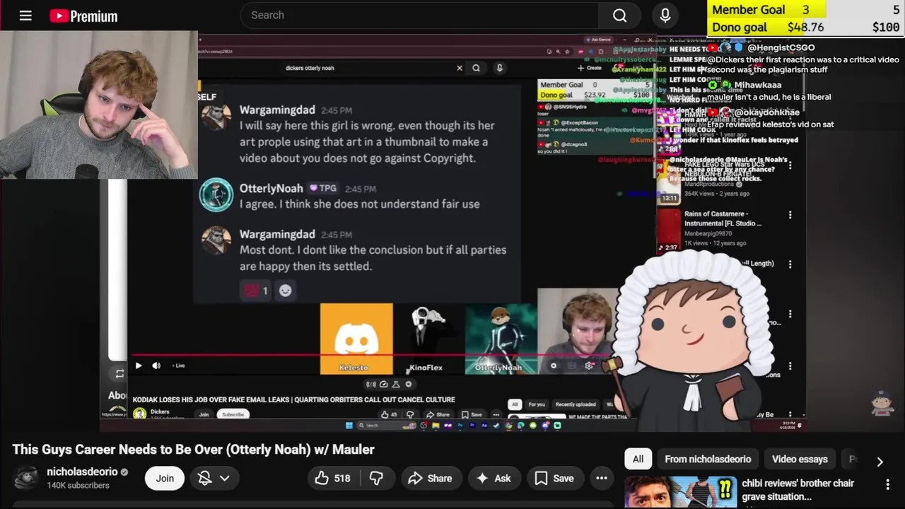Open options for FAKE LEGO Star Wars video

point(790,165)
